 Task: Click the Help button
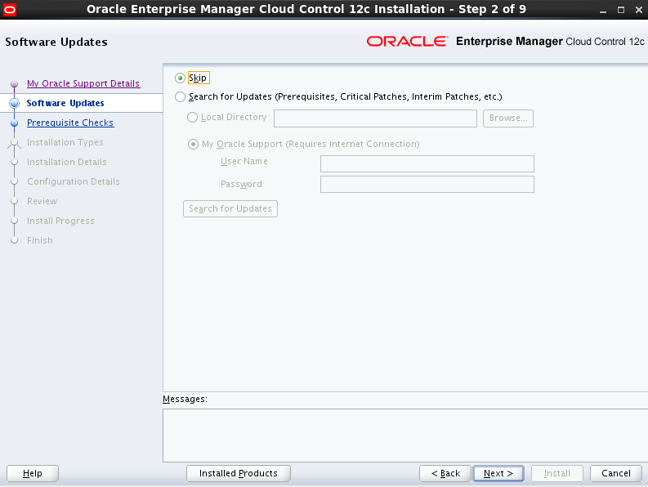pyautogui.click(x=33, y=473)
